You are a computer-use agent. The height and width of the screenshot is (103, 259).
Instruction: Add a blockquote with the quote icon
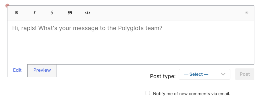point(70,13)
